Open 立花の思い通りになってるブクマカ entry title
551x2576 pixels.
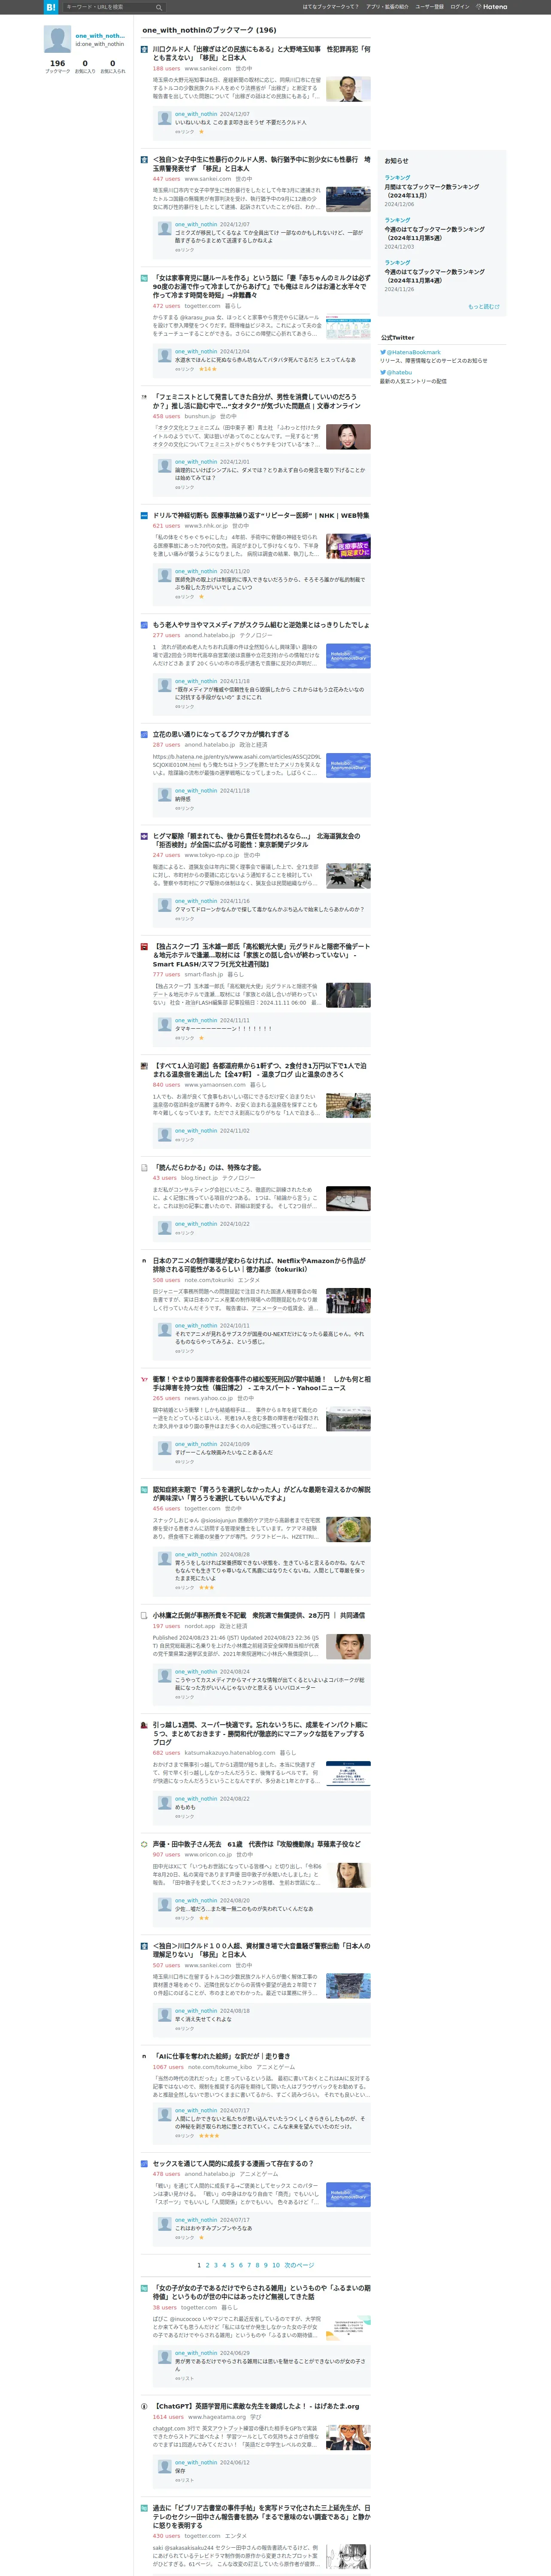click(221, 734)
